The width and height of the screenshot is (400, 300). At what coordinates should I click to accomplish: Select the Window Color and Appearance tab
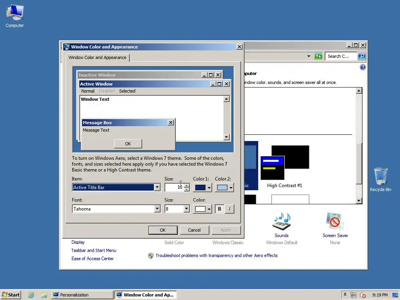(x=97, y=58)
